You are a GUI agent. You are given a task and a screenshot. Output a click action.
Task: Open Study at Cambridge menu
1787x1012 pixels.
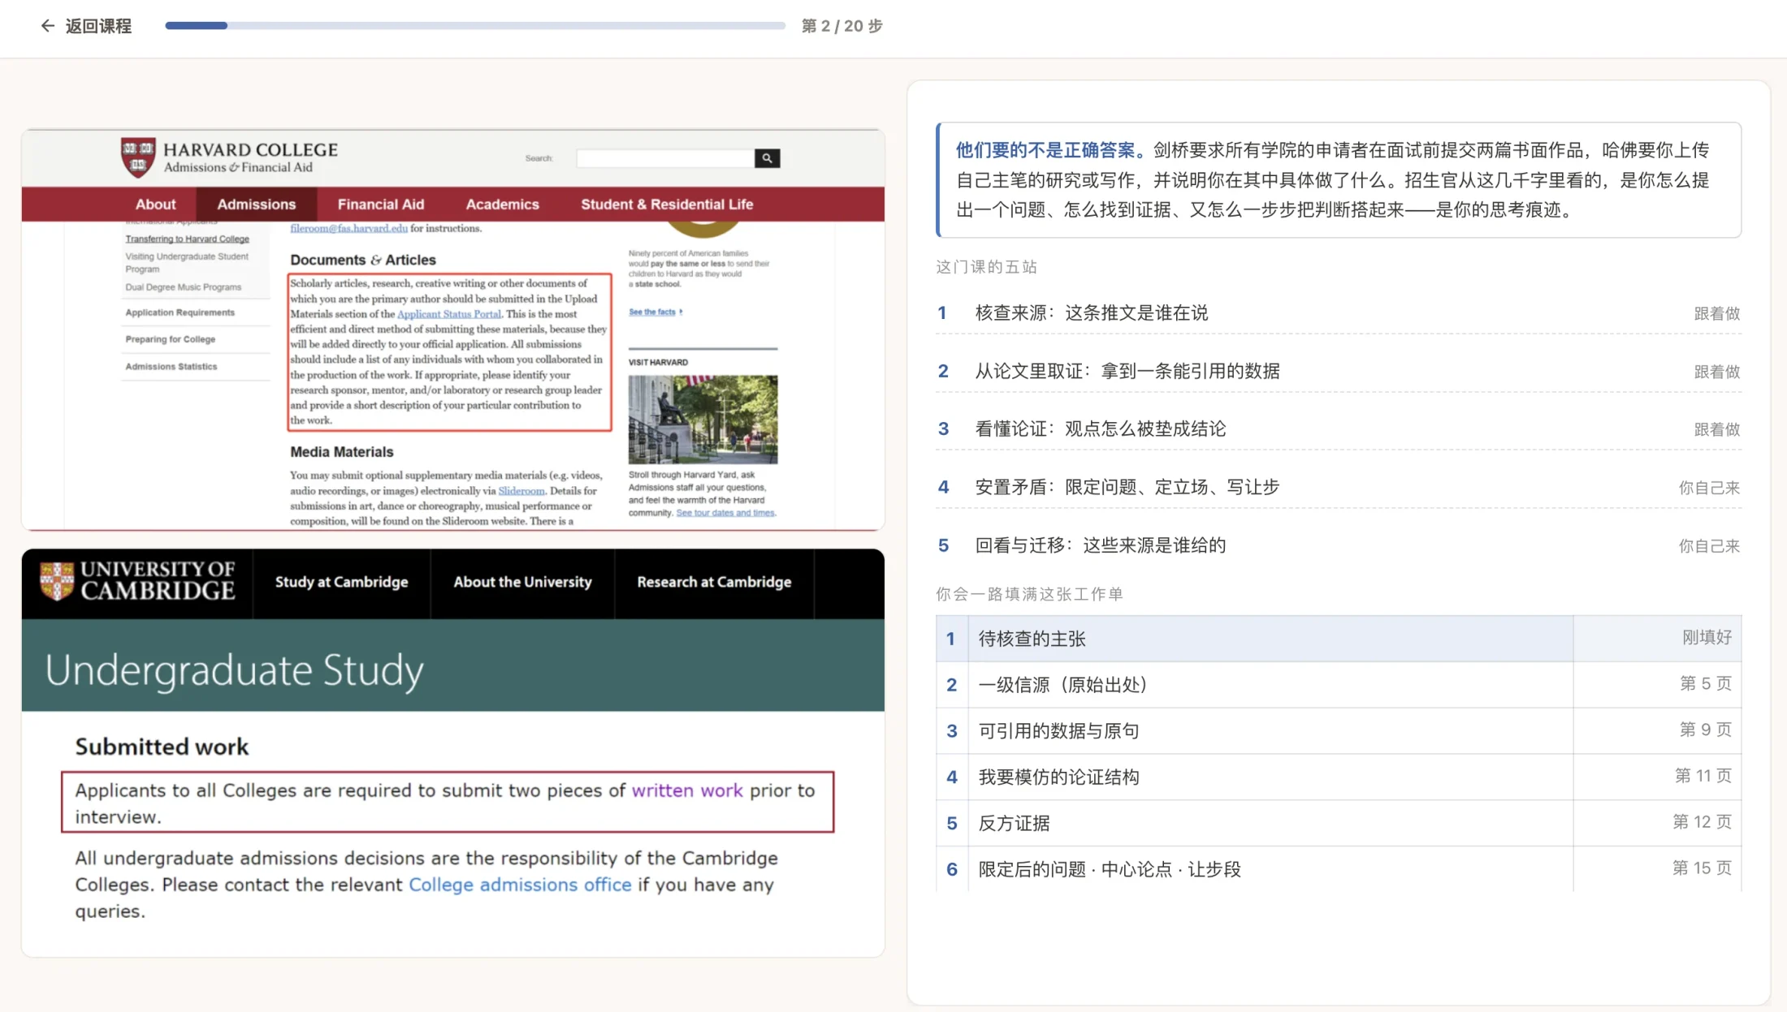click(341, 583)
